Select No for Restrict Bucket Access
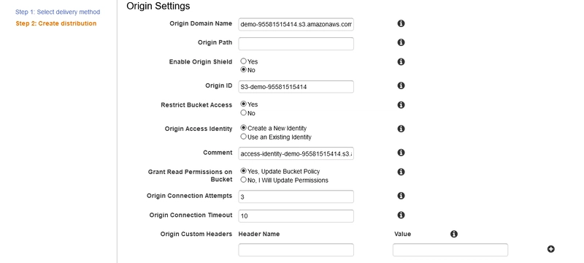The width and height of the screenshot is (584, 263). pos(244,113)
